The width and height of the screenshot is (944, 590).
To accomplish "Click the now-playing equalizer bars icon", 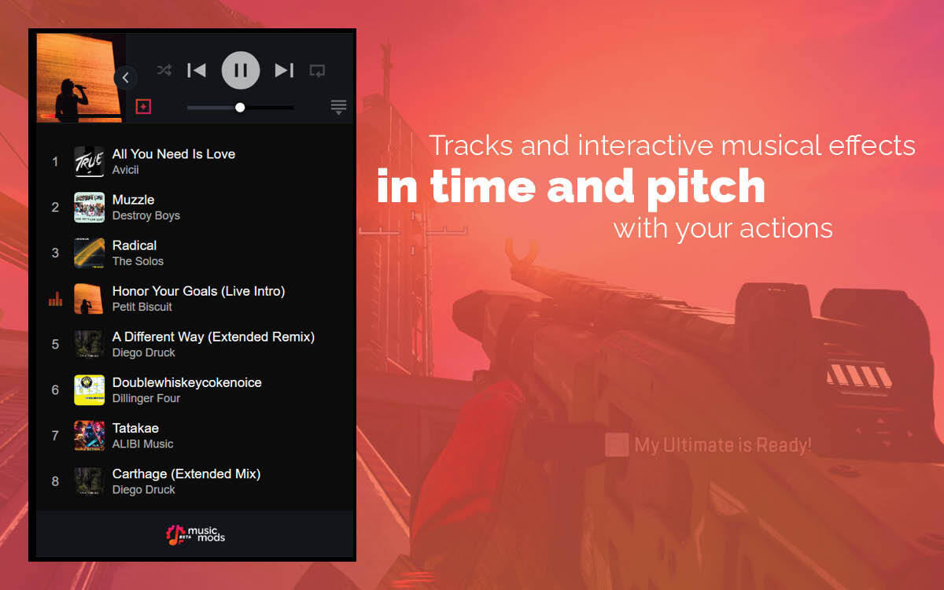I will coord(55,299).
